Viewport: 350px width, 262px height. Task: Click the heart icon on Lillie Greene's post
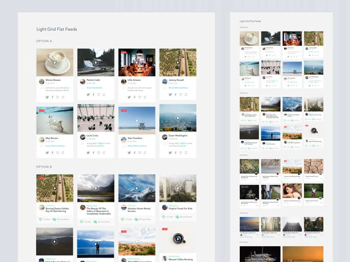pos(139,97)
